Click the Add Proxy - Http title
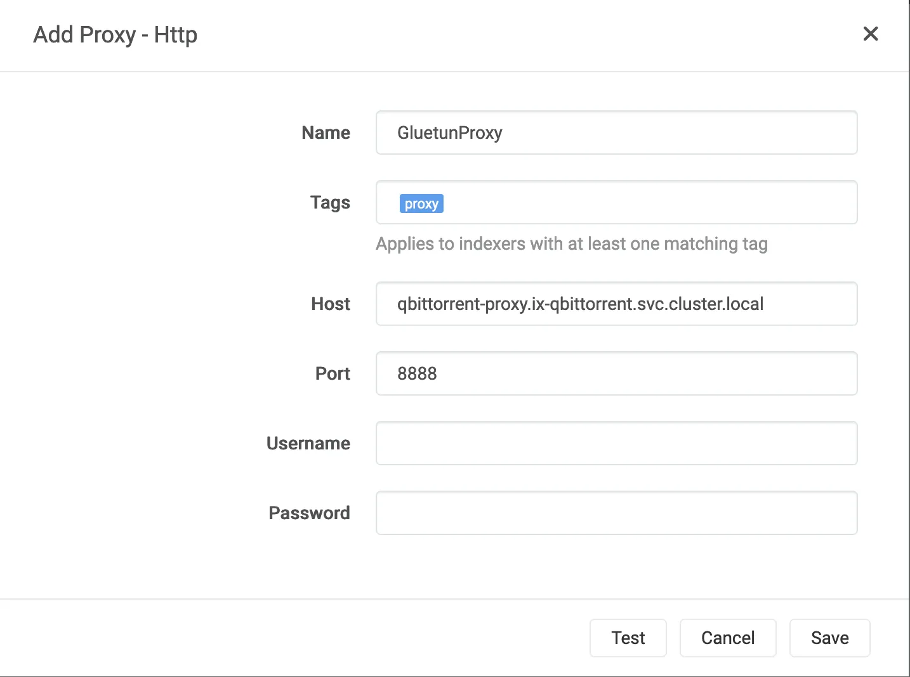The image size is (910, 677). point(115,35)
